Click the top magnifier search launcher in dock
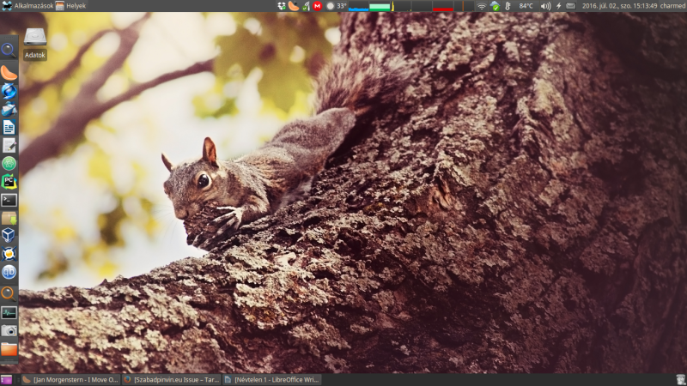The height and width of the screenshot is (386, 687). [x=9, y=51]
